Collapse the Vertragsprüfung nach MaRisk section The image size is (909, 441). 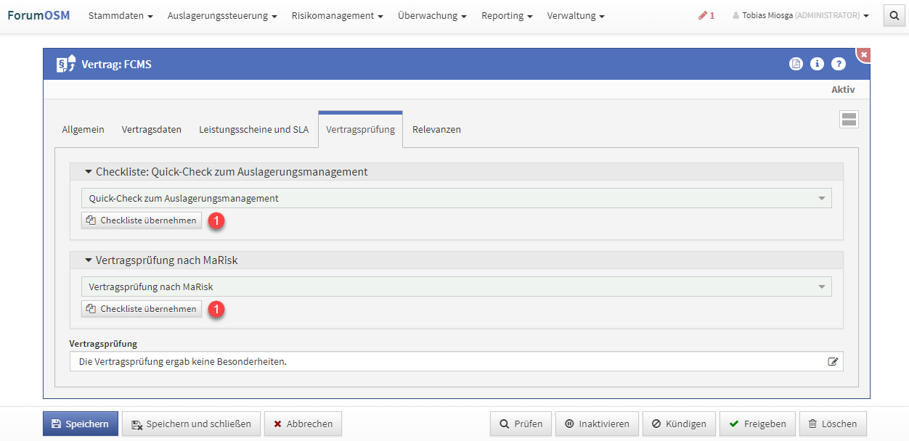89,260
